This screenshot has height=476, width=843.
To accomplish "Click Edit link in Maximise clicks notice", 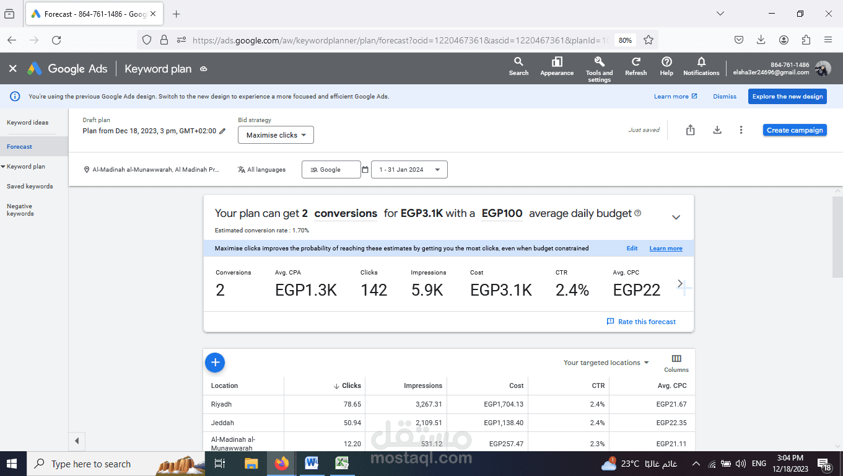I will coord(632,249).
